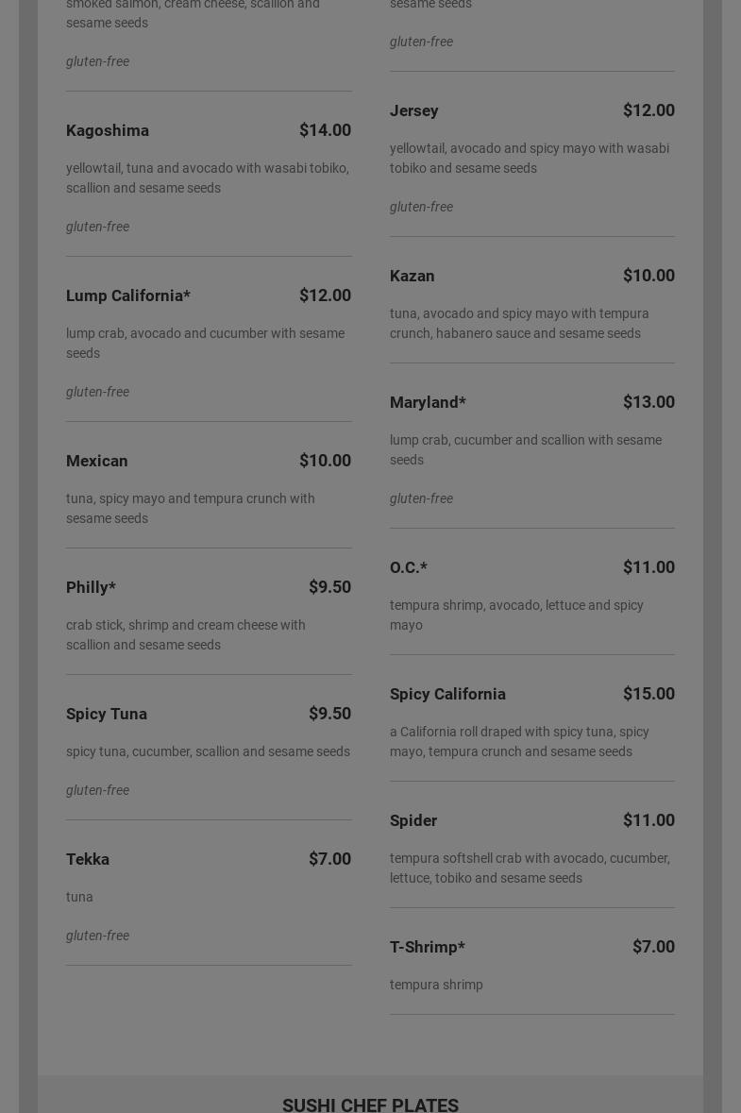
Task: Select the Kazan roll heading
Action: (413, 276)
